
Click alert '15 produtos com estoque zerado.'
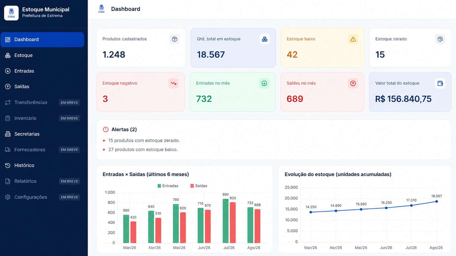click(x=144, y=141)
